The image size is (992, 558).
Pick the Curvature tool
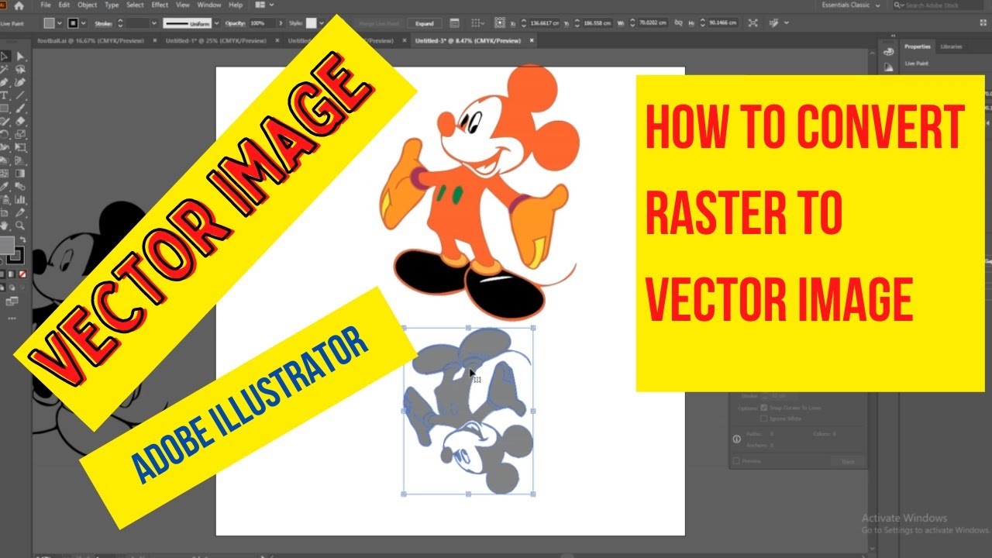(20, 82)
